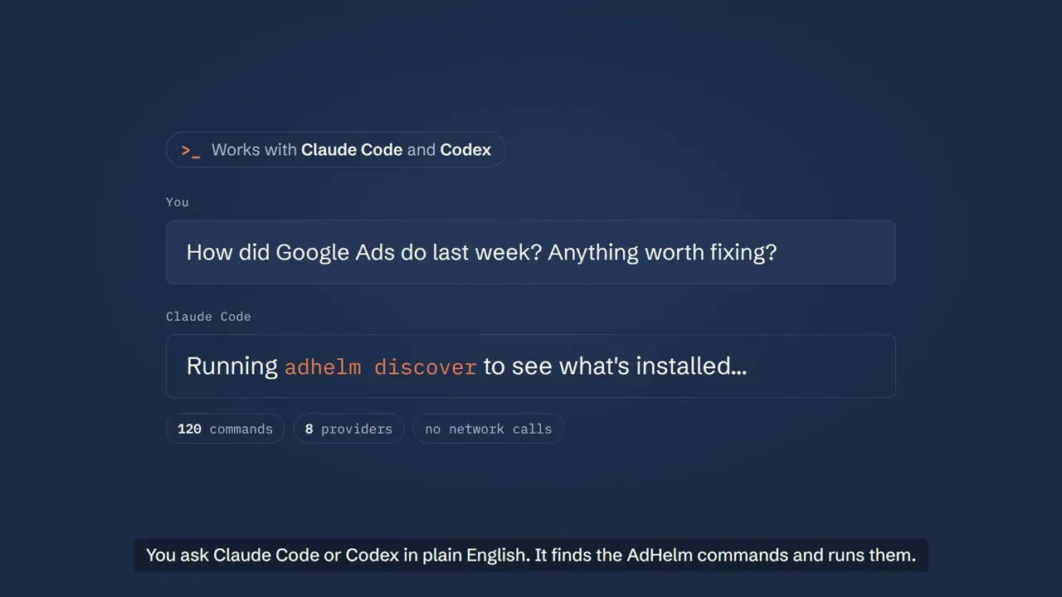1062x597 pixels.
Task: Click bold 'Claude Code' in the top badge
Action: click(x=352, y=150)
